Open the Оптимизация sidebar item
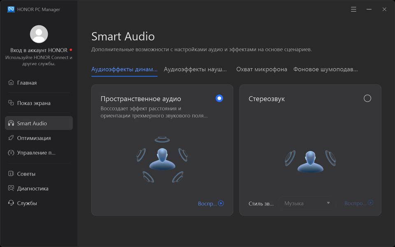Screen dimensions: 395x247 point(39,138)
